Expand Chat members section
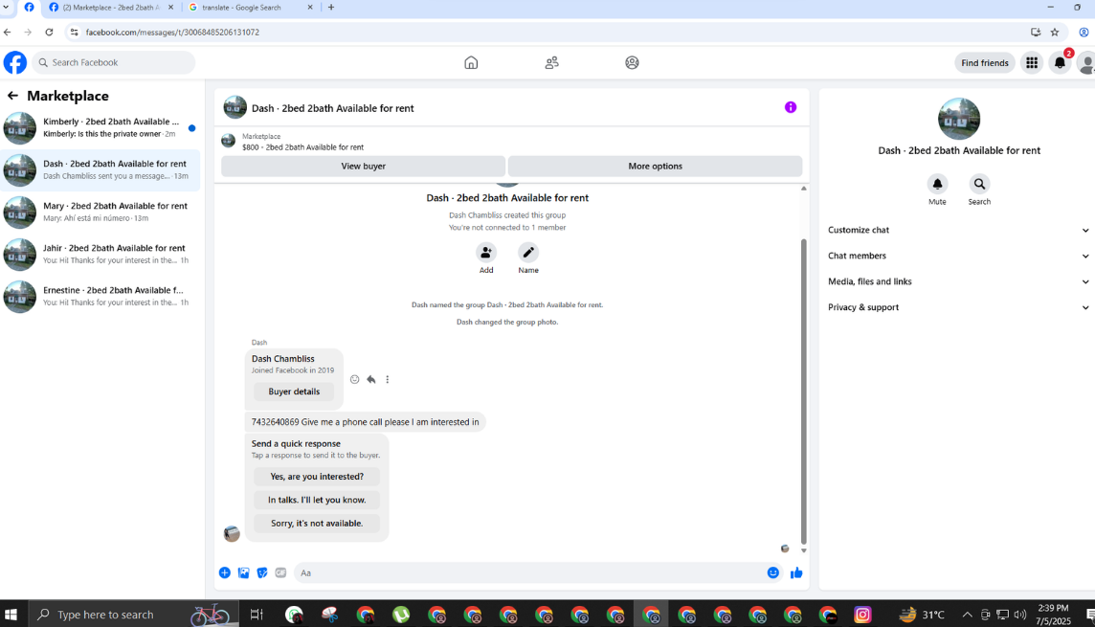Screen dimensions: 1095x627 click(957, 256)
